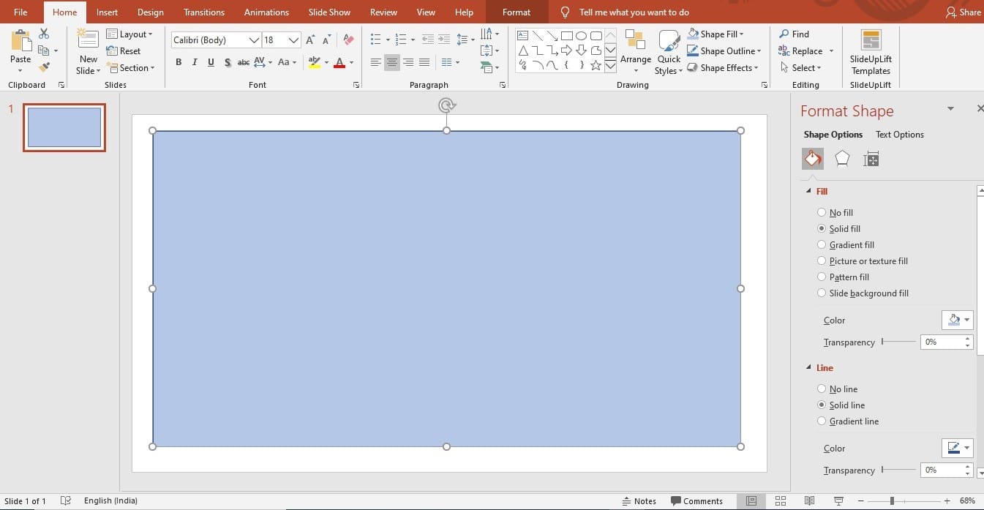Click Text Options in Format Shape

point(899,135)
